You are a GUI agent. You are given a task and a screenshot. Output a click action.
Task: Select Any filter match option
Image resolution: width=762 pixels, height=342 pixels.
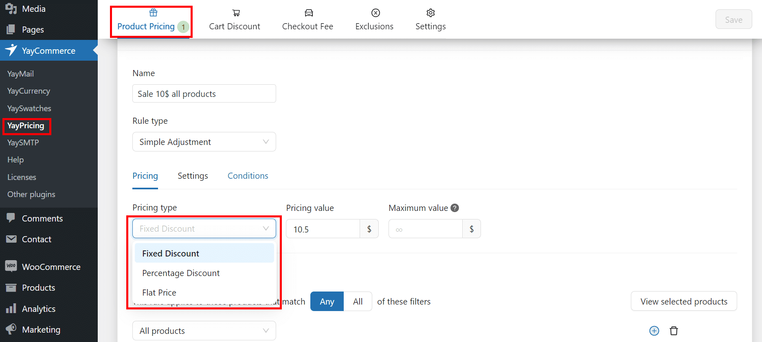click(x=327, y=301)
